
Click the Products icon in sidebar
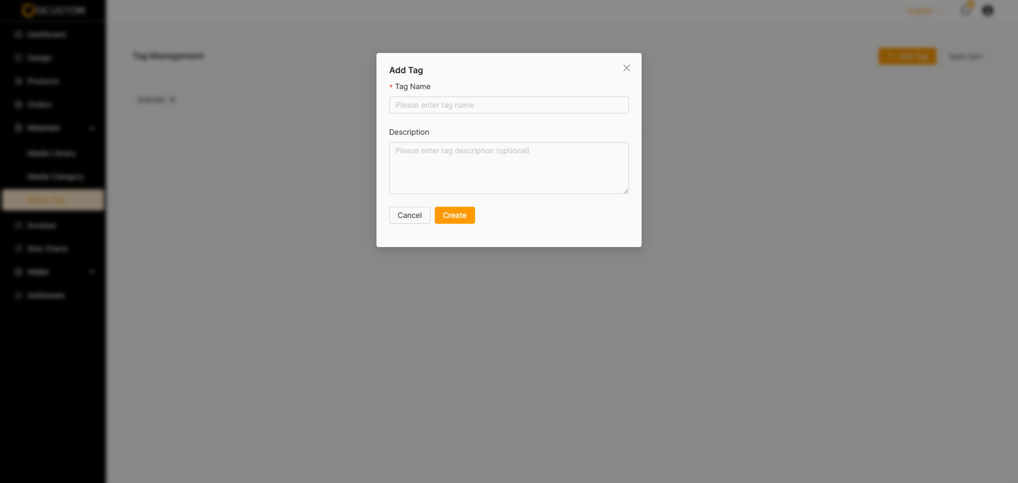(19, 81)
